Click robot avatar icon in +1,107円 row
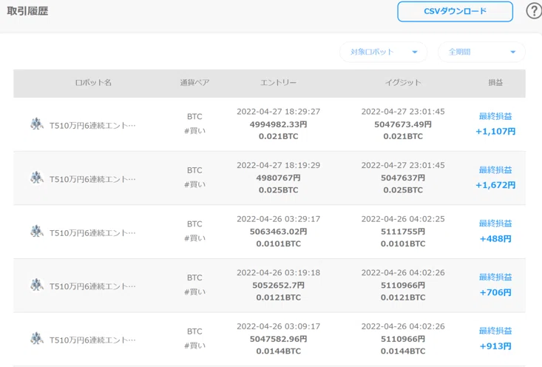This screenshot has height=367, width=542. coord(37,124)
